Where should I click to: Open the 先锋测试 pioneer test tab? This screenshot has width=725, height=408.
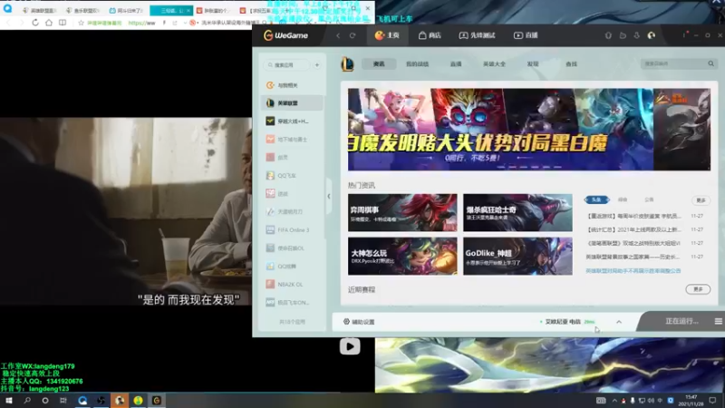(478, 35)
